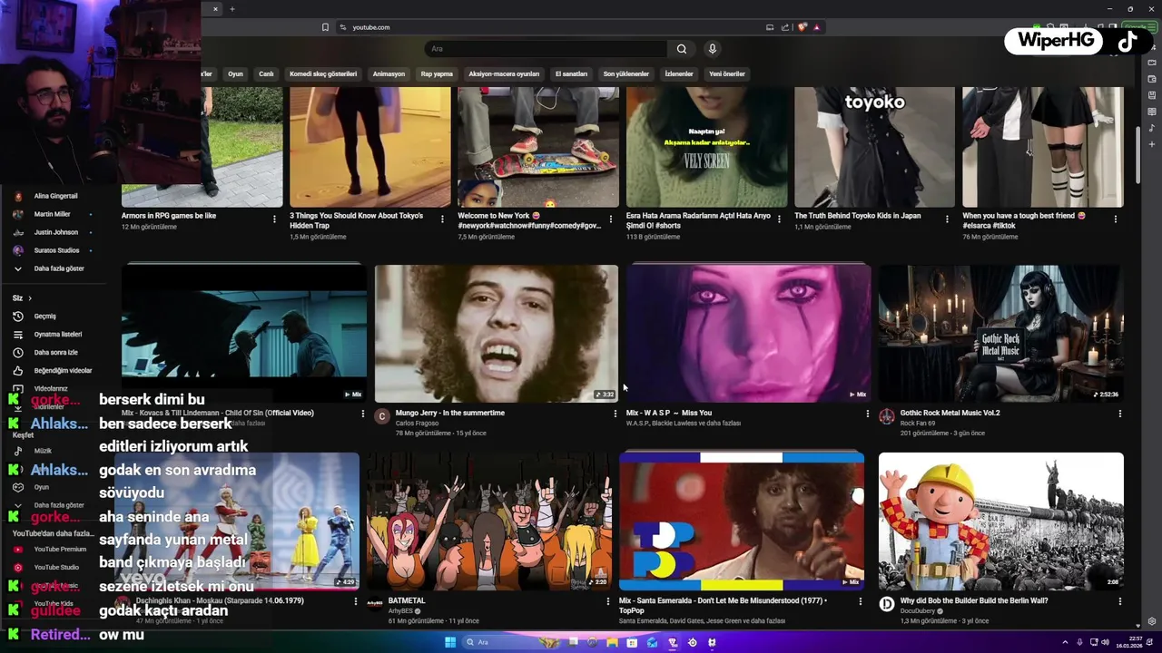Viewport: 1162px width, 653px height.
Task: Expand the Siz section arrow
Action: pyautogui.click(x=29, y=298)
